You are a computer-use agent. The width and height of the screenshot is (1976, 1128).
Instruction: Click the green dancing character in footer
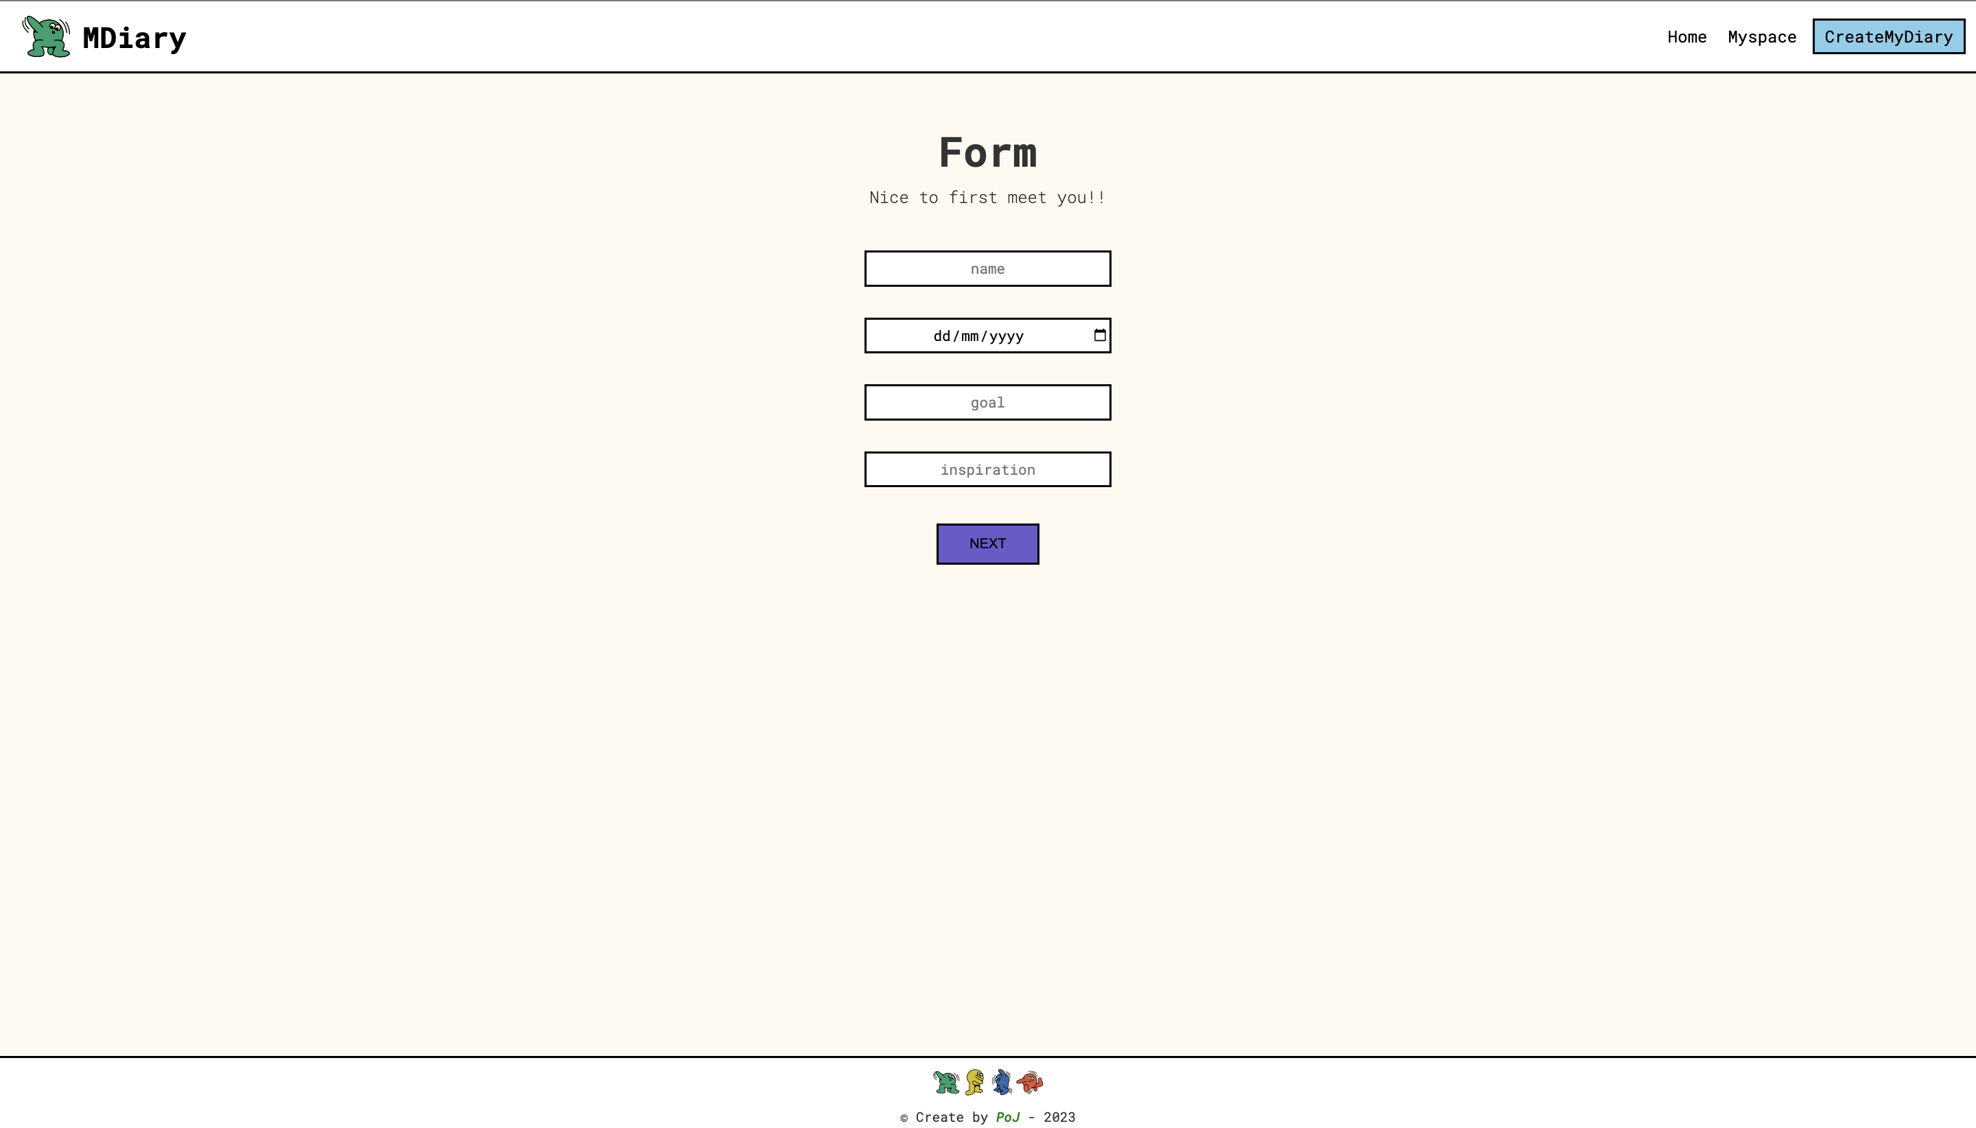(945, 1082)
